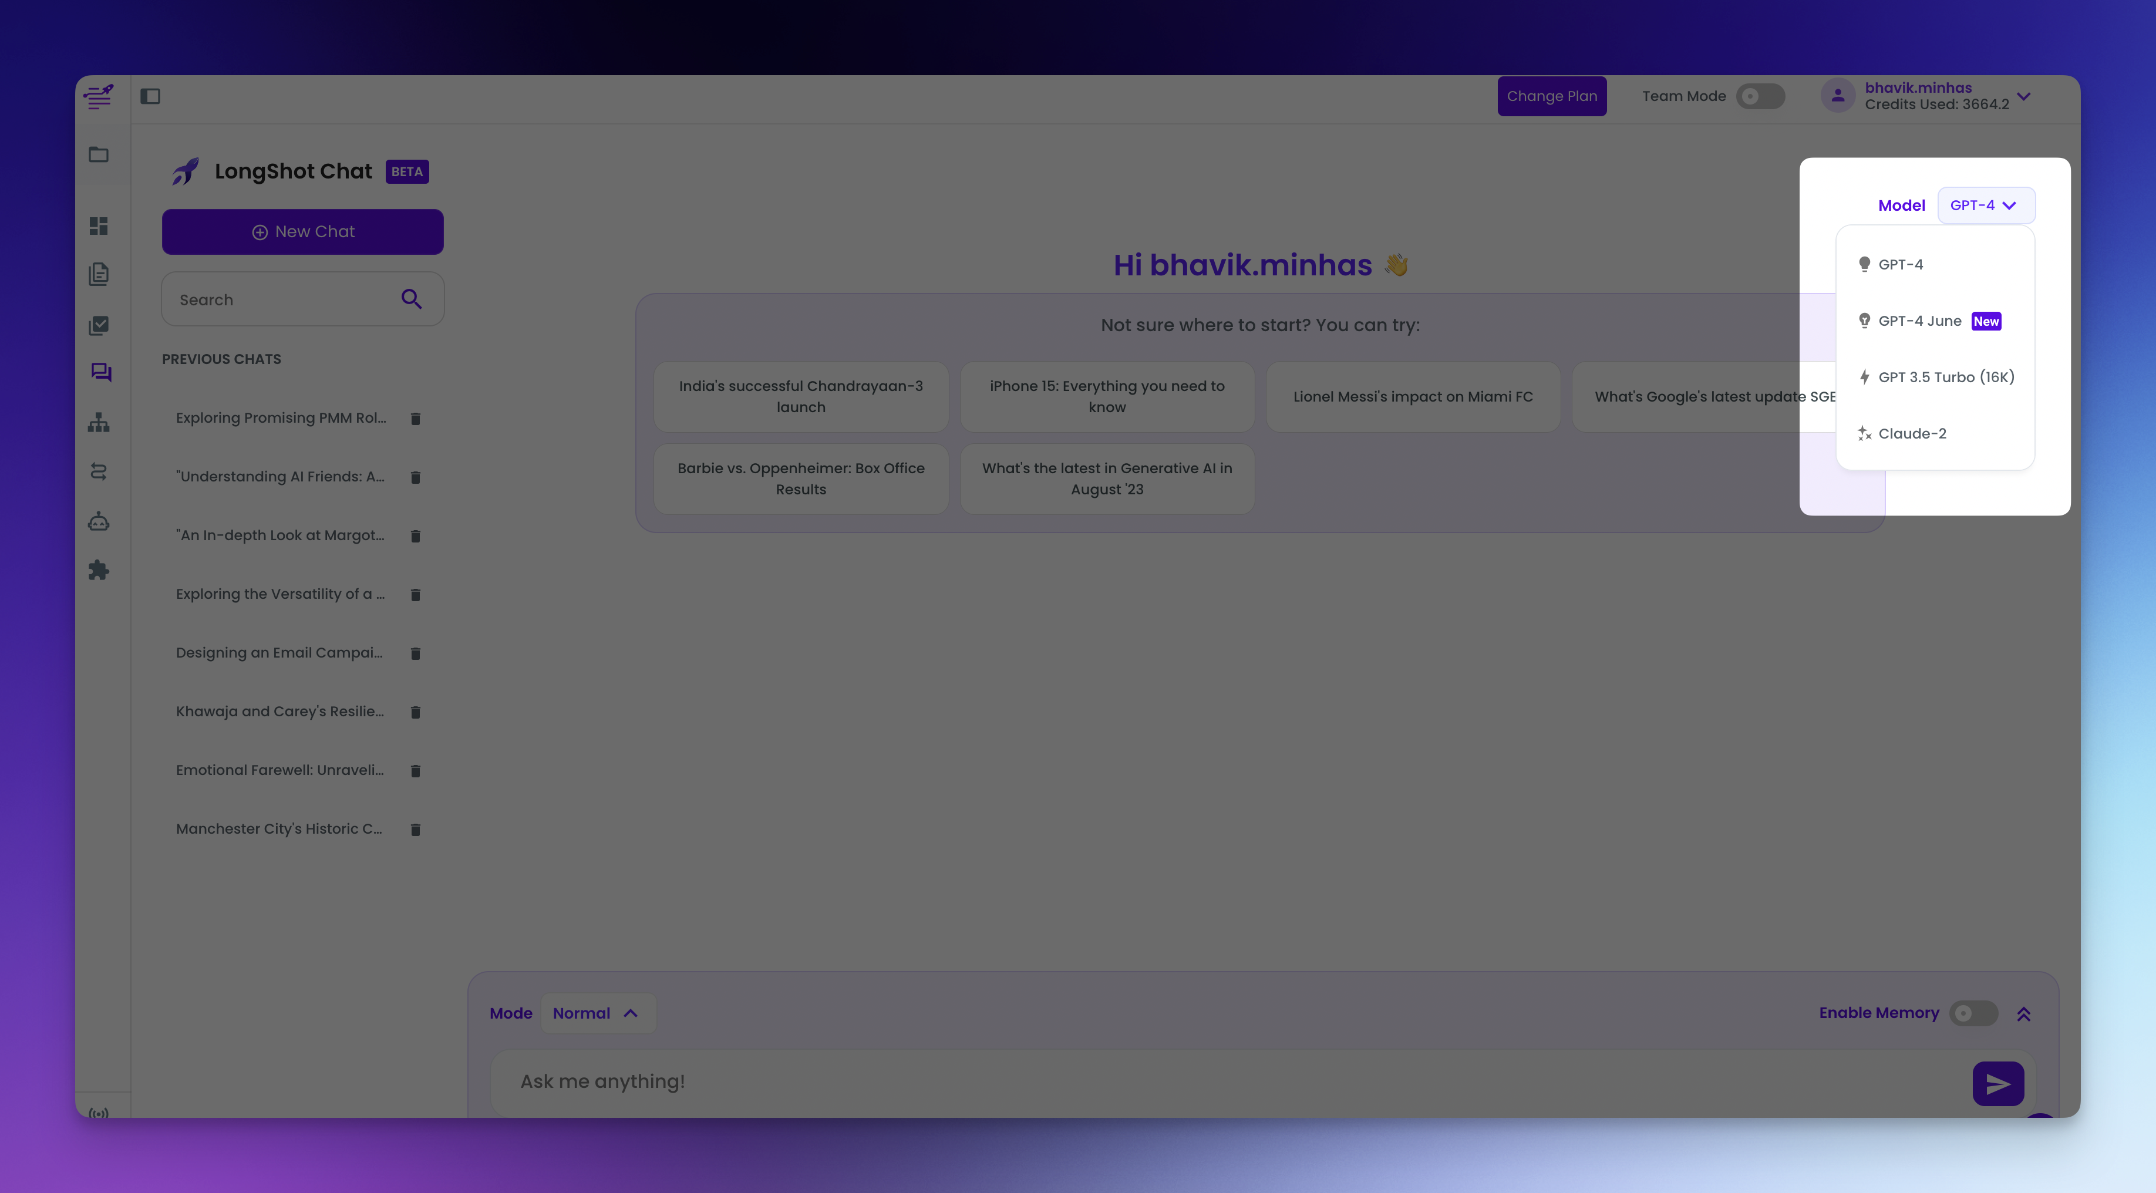2156x1193 pixels.
Task: Open 'Exploring Promising PMM Rol...' chat
Action: (x=281, y=418)
